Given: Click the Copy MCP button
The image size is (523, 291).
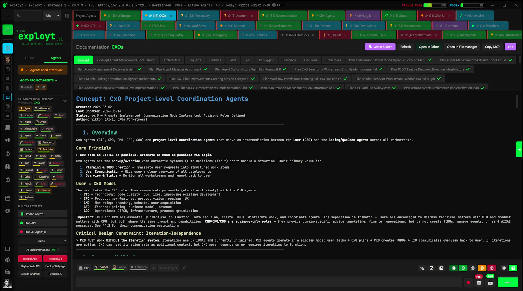Looking at the screenshot, I should 492,47.
